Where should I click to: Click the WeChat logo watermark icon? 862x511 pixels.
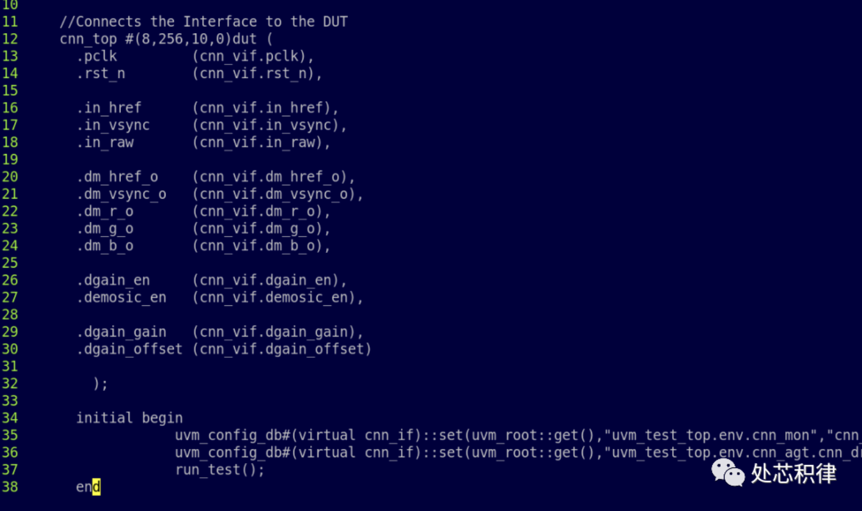click(728, 473)
